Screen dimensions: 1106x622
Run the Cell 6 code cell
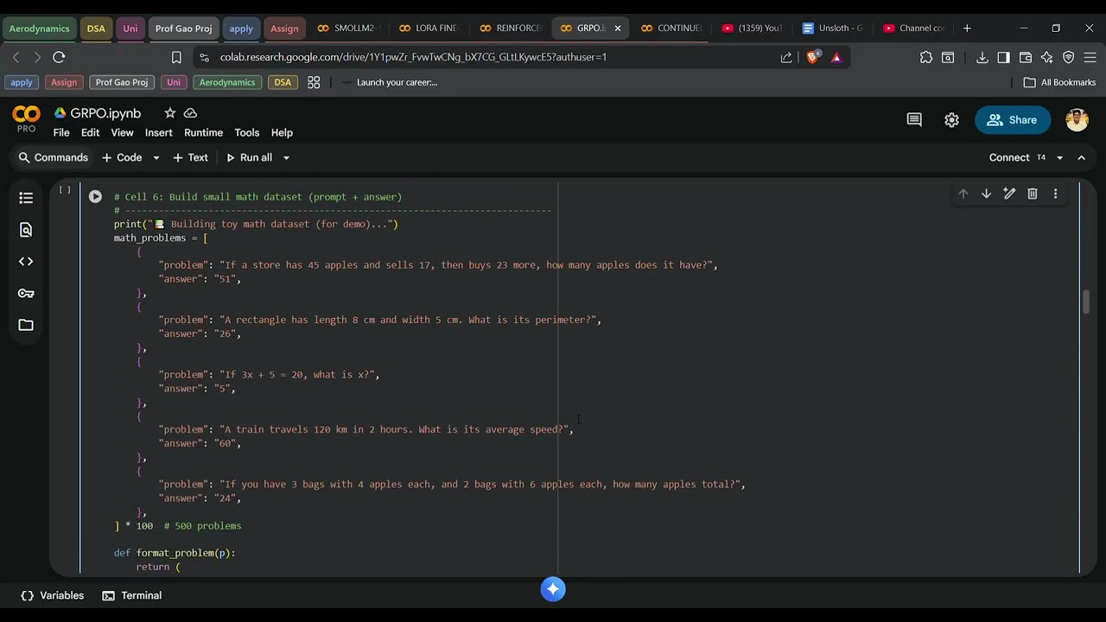point(95,197)
